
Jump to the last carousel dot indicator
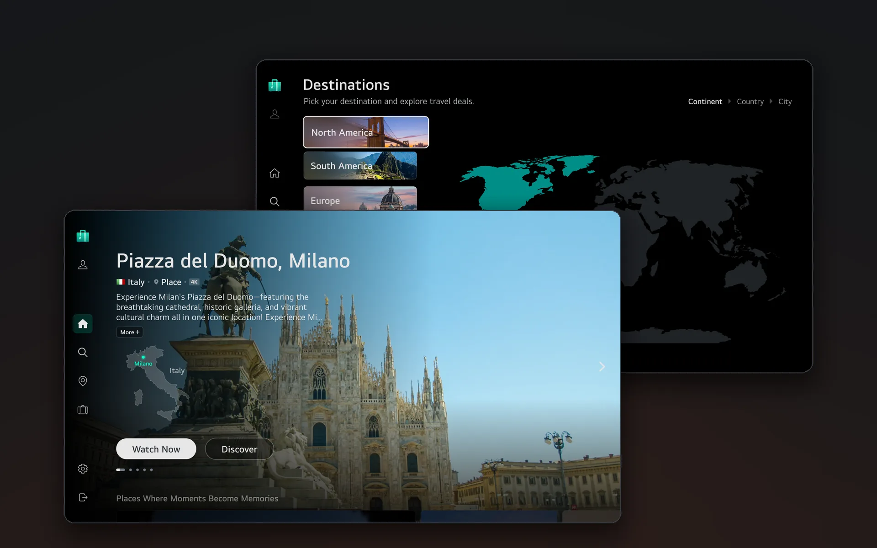[x=151, y=469]
